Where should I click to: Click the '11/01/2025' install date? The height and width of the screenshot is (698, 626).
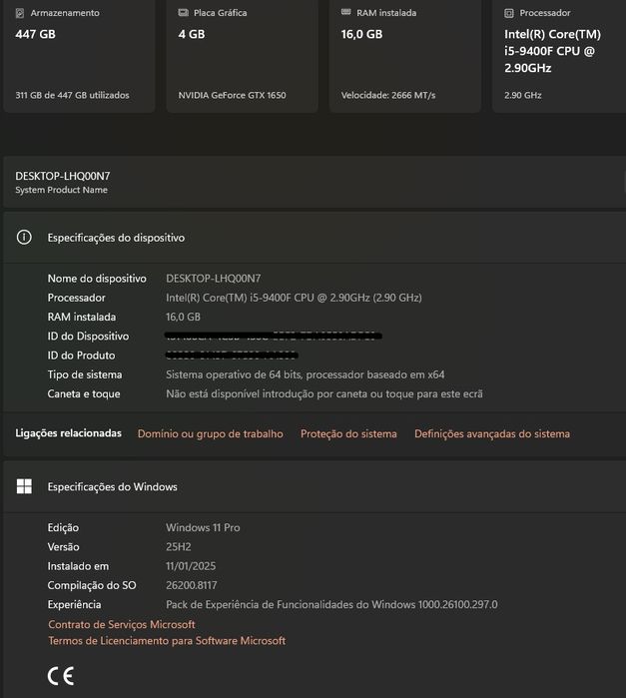pyautogui.click(x=191, y=566)
